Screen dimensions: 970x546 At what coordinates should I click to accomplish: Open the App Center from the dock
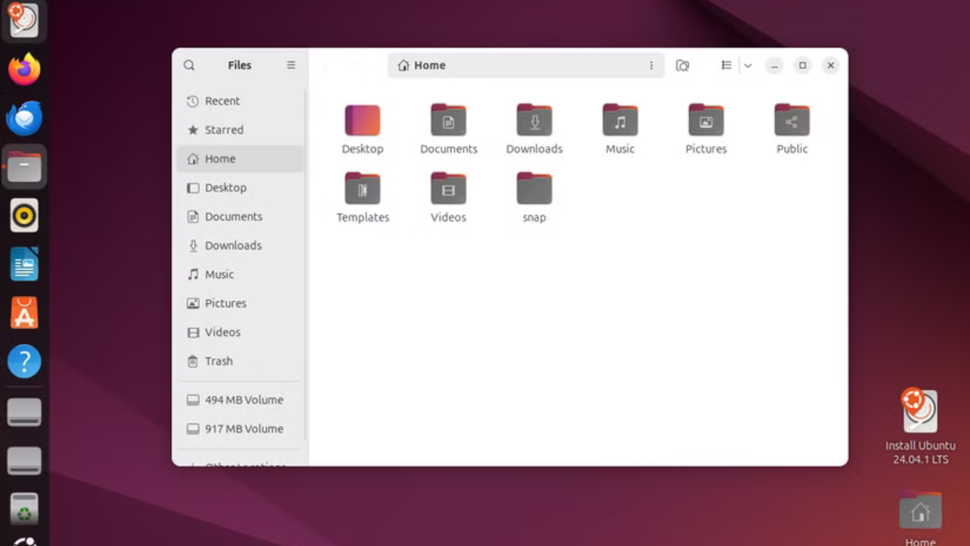tap(24, 312)
